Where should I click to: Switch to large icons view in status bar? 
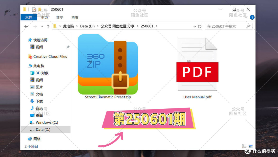pyautogui.click(x=251, y=146)
